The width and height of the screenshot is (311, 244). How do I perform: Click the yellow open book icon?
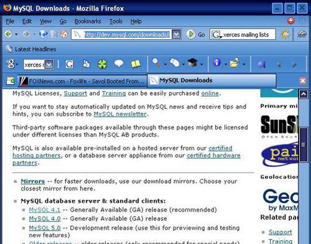coord(136,64)
